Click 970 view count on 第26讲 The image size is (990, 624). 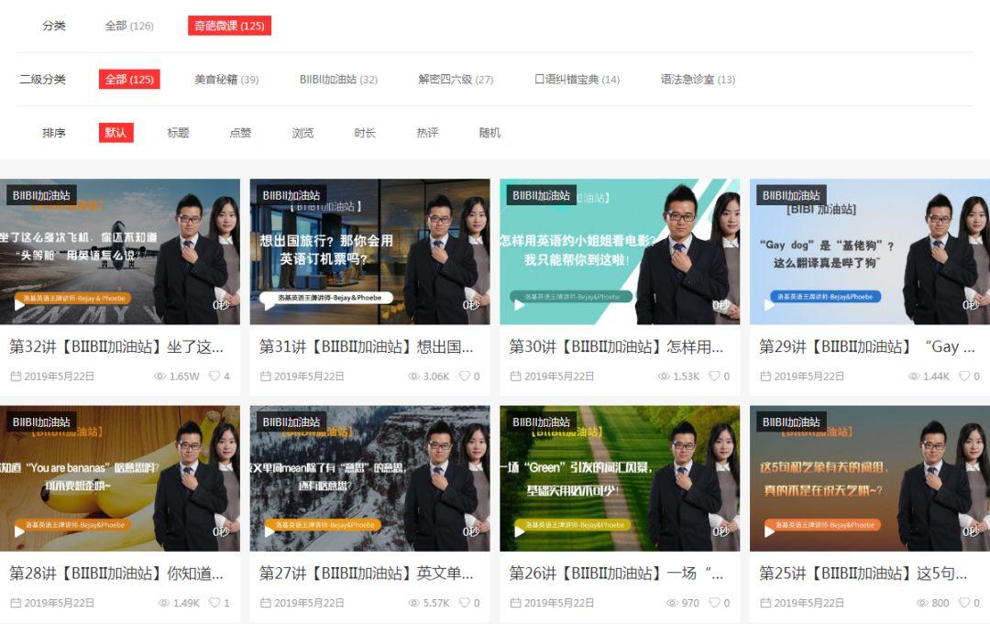691,603
